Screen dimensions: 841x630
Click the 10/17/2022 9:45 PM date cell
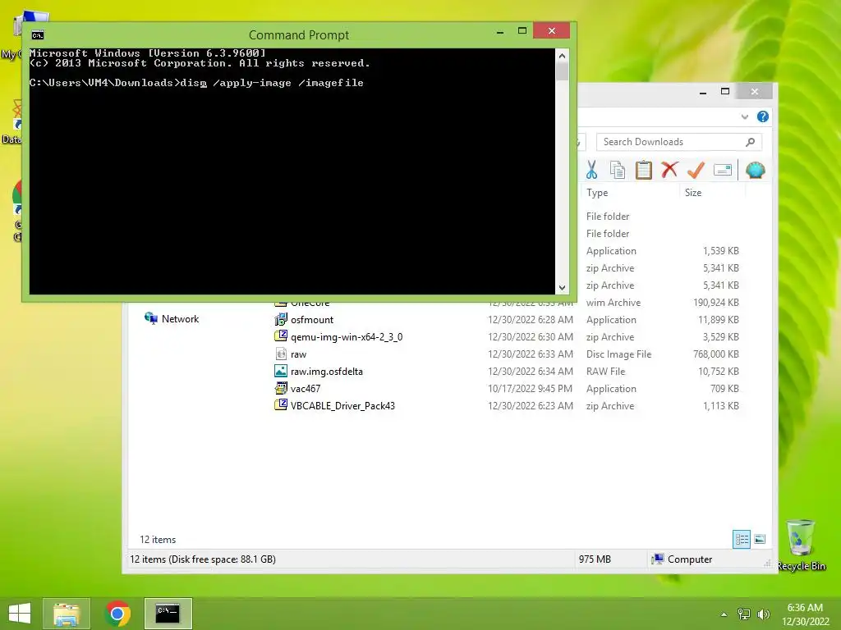click(x=530, y=388)
